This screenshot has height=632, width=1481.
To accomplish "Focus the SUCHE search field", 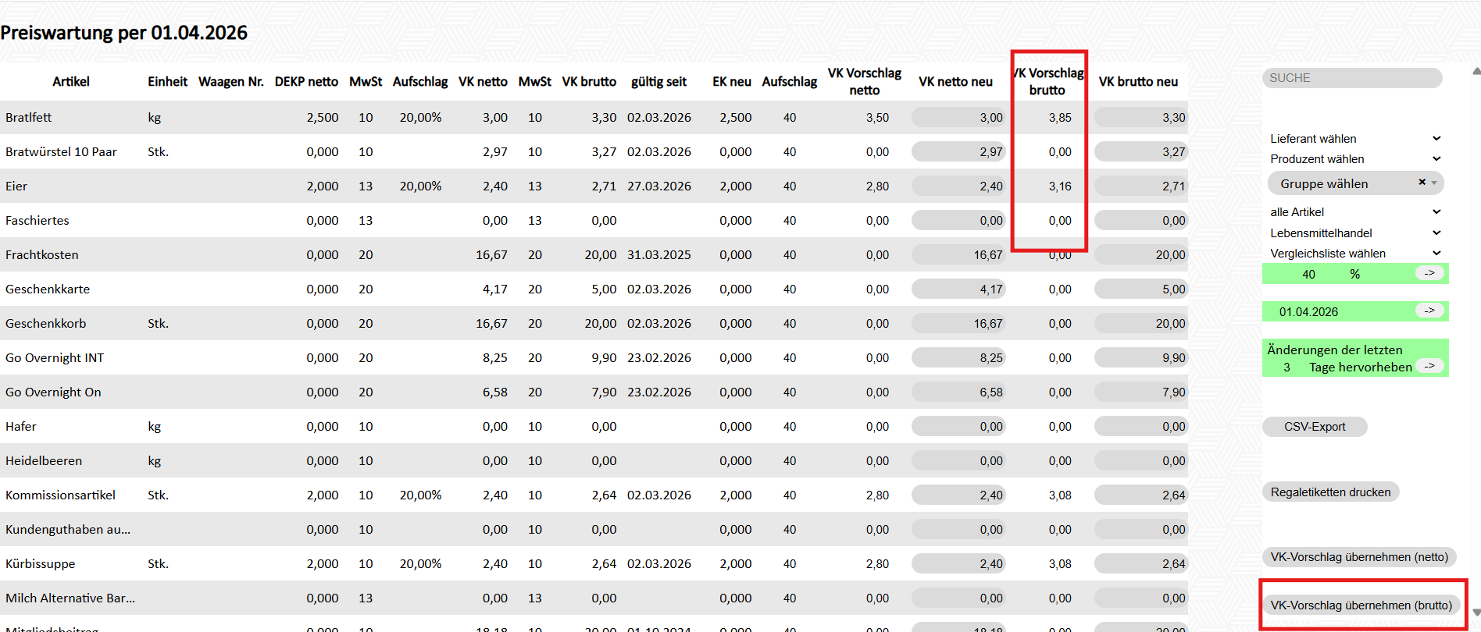I will coord(1351,78).
